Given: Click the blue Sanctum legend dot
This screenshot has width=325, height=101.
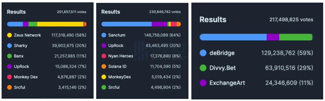Looking at the screenshot, I should [104, 35].
